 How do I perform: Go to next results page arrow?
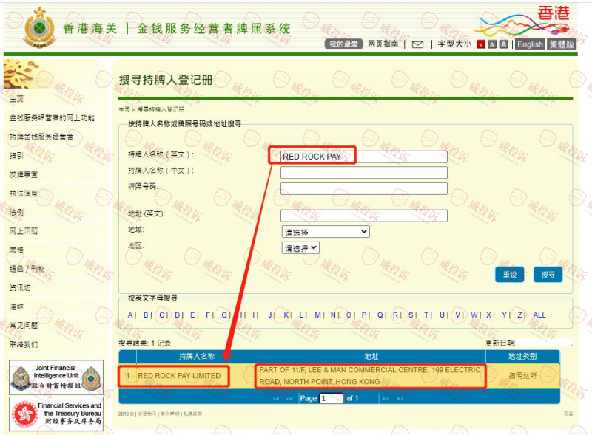[385, 399]
